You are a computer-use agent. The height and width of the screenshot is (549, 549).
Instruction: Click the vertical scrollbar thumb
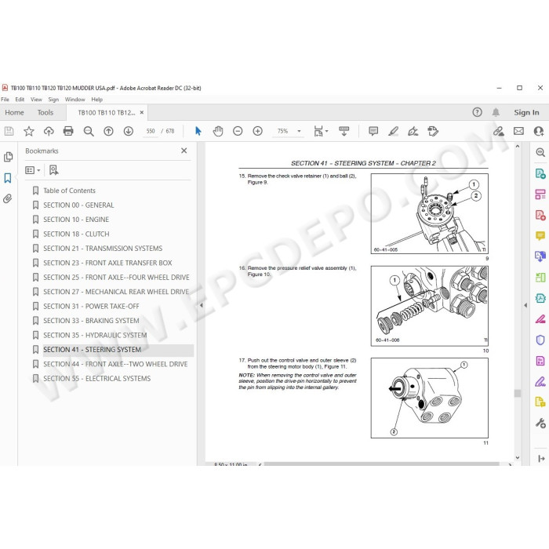tap(518, 393)
